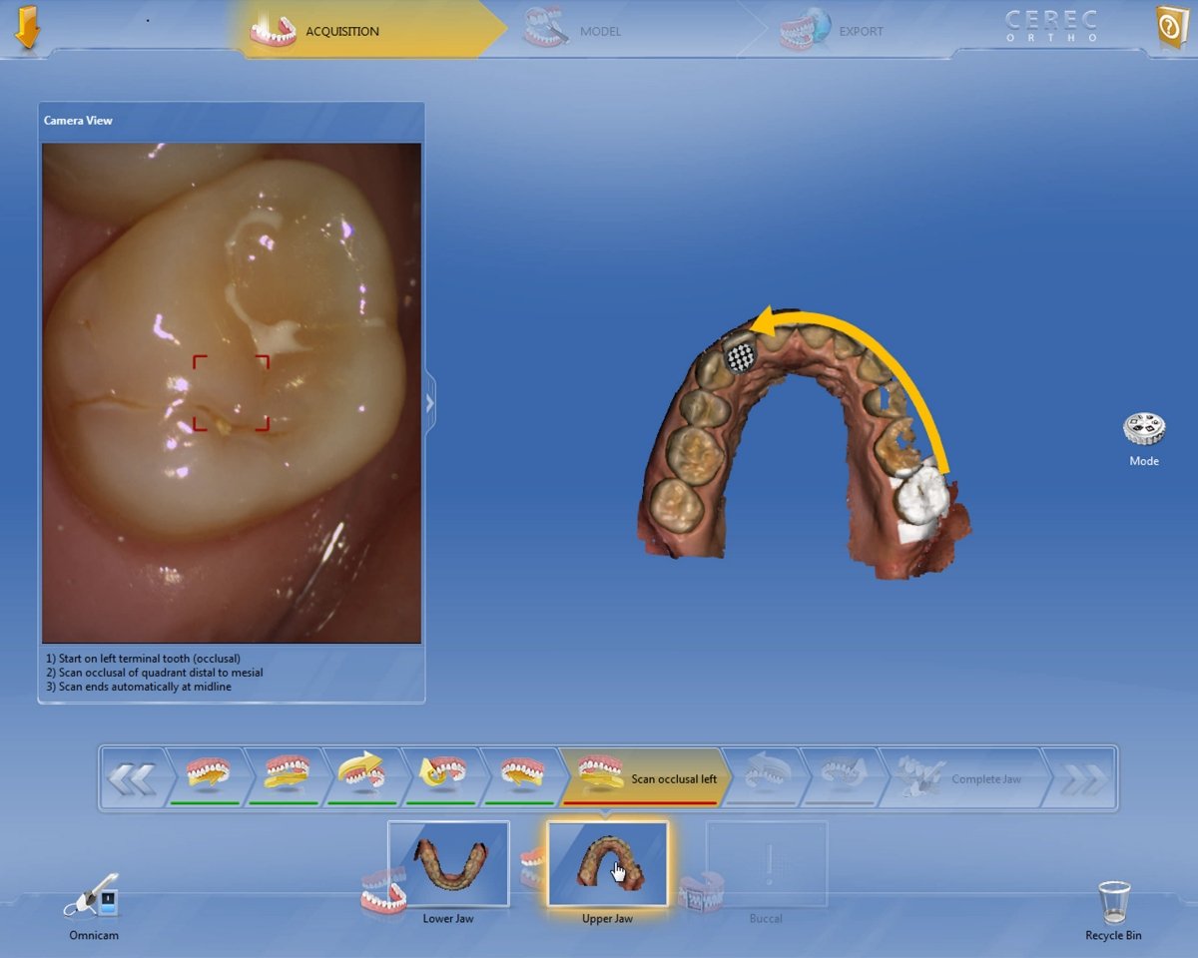Open the Upper Jaw thumbnail
The width and height of the screenshot is (1198, 958).
(x=608, y=864)
